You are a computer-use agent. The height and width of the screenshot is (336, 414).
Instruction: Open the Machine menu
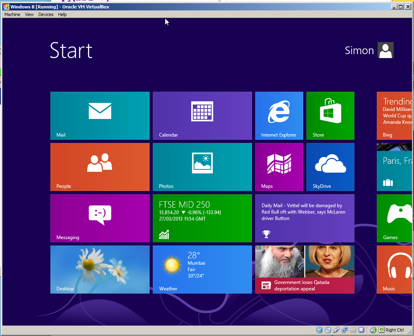point(12,14)
